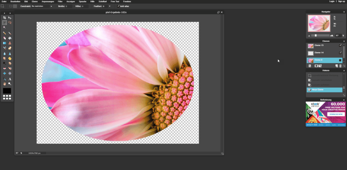Select the Sponge tool
Image resolution: width=347 pixels, height=170 pixels.
(x=10, y=58)
